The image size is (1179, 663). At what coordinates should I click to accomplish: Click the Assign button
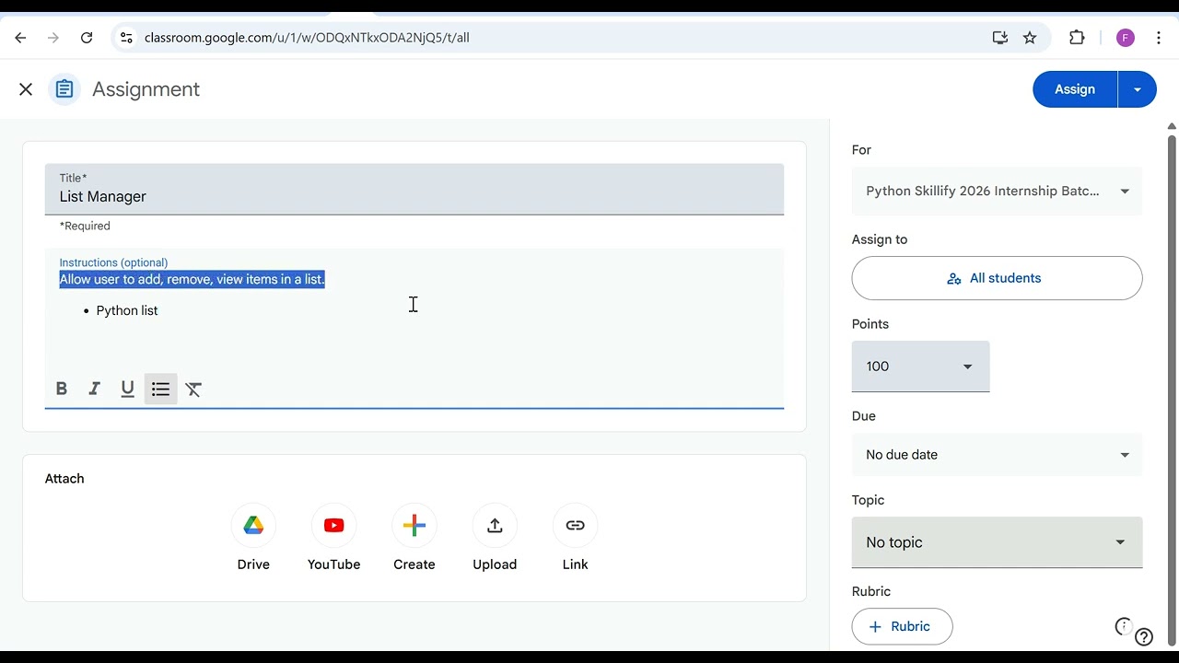pyautogui.click(x=1075, y=89)
